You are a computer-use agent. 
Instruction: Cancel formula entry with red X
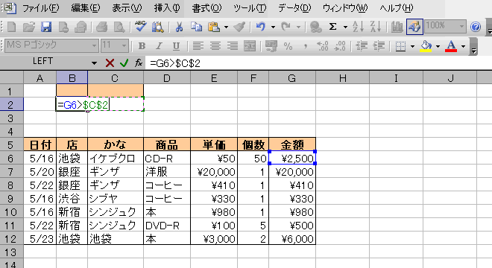pyautogui.click(x=110, y=63)
